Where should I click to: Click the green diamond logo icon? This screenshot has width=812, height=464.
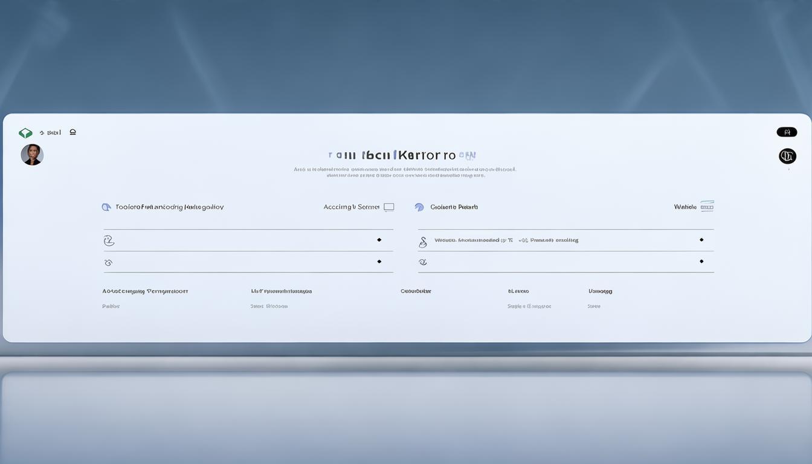point(25,133)
